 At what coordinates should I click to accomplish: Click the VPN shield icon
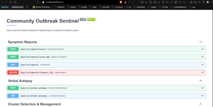click(x=203, y=2)
